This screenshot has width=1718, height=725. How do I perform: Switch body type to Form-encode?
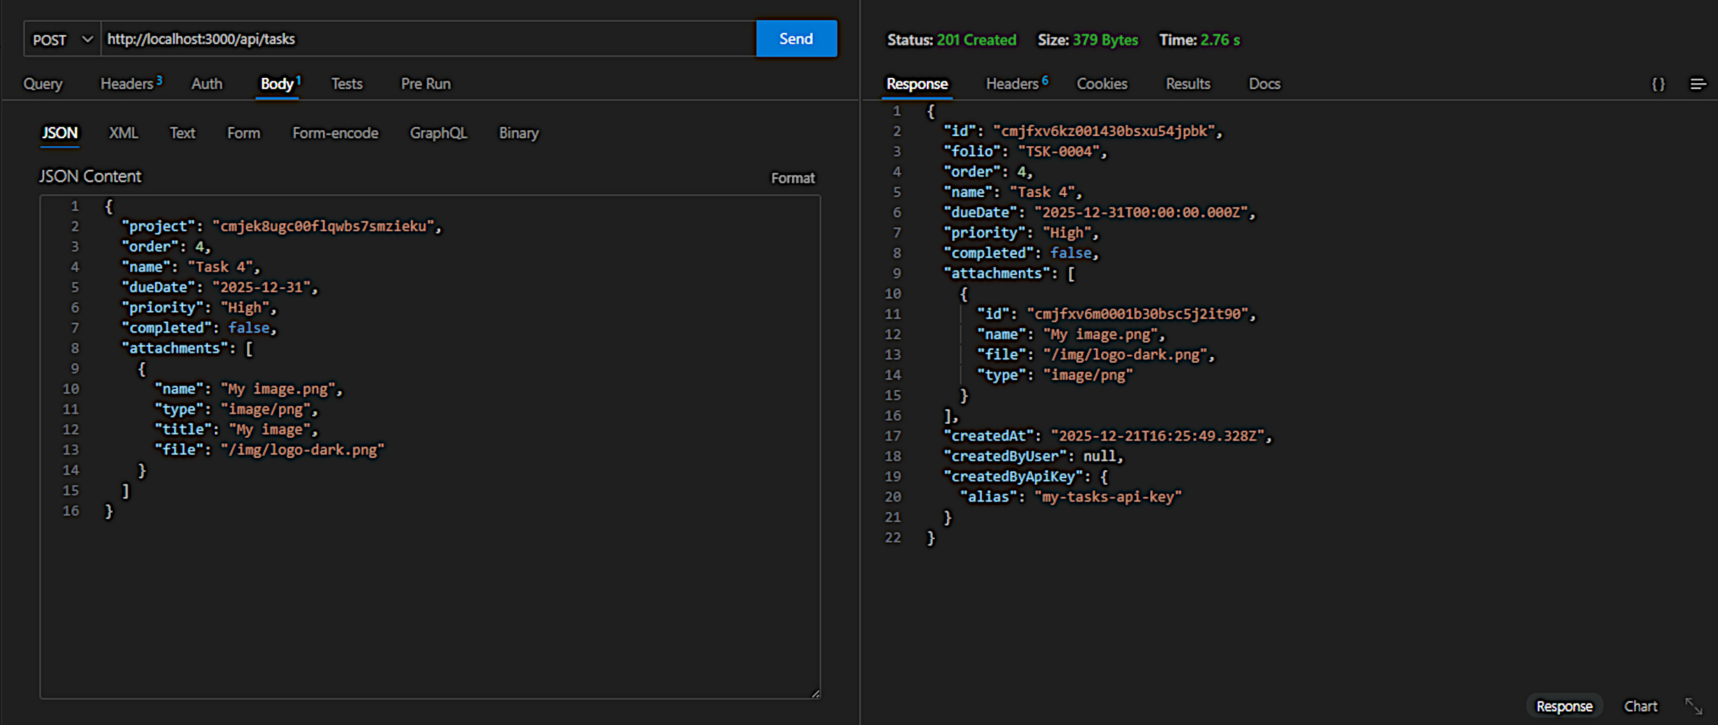tap(335, 133)
